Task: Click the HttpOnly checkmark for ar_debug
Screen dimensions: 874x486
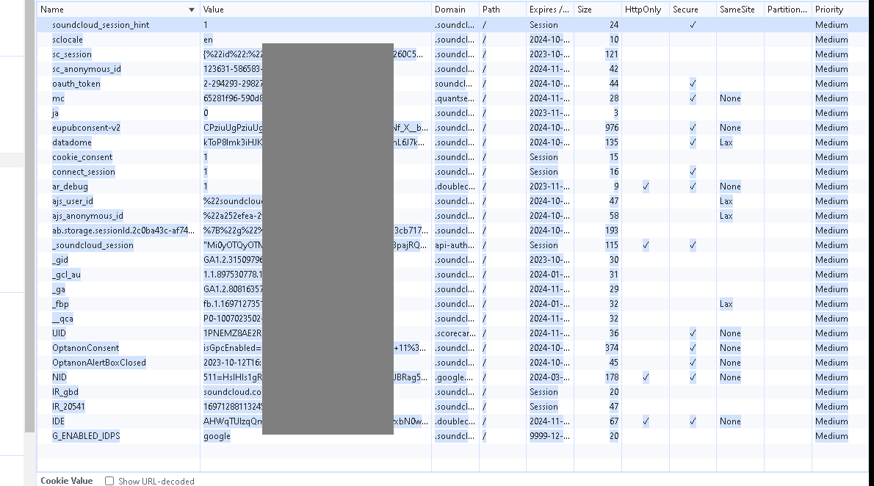Action: point(646,186)
